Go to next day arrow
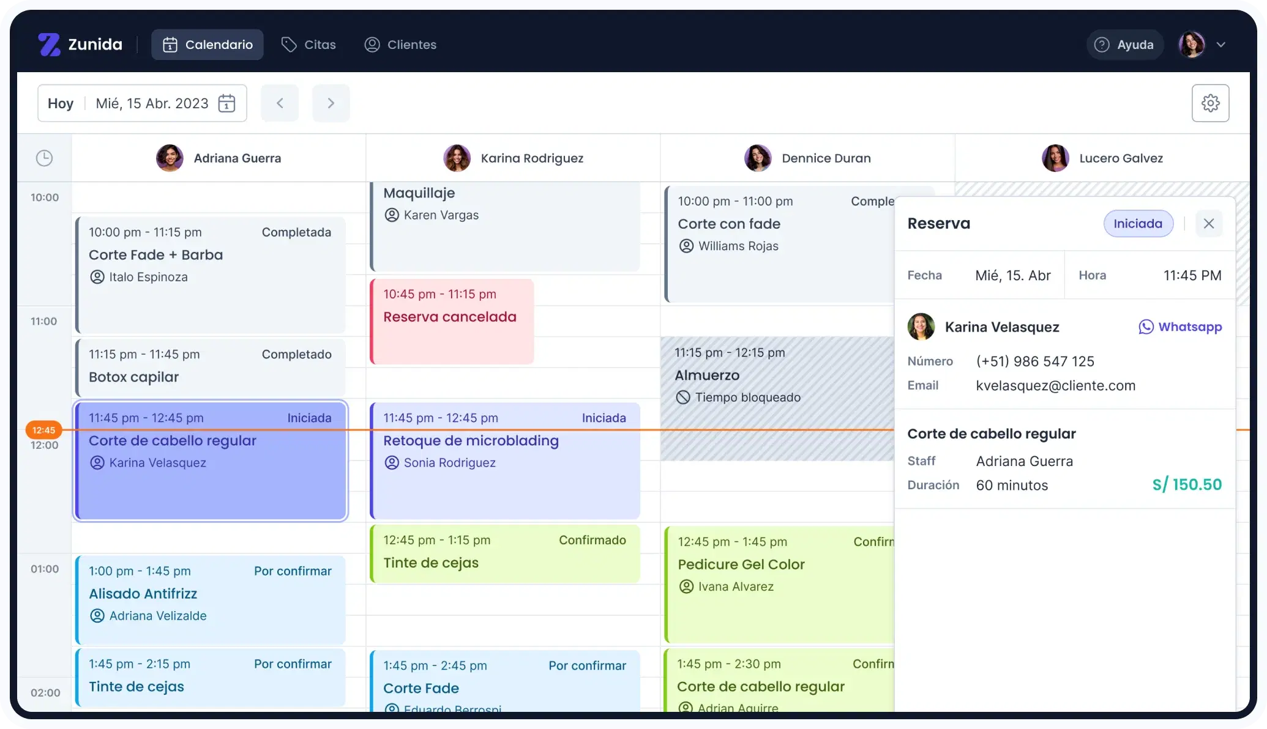The image size is (1267, 729). click(331, 103)
